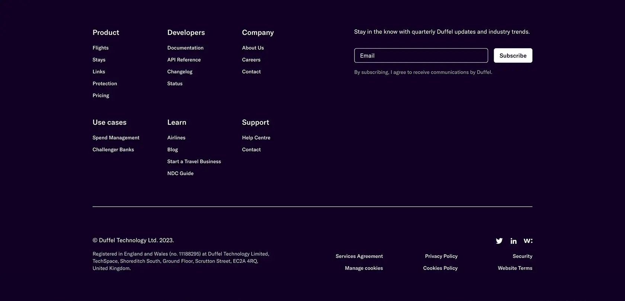Click the registered address paragraph

click(x=181, y=261)
